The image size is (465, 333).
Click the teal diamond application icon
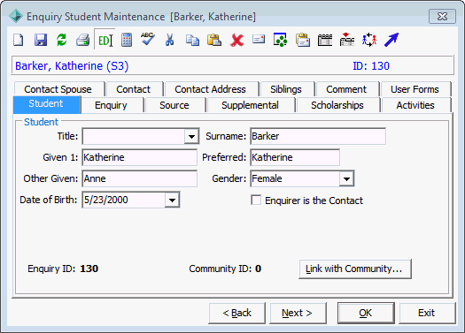click(16, 16)
